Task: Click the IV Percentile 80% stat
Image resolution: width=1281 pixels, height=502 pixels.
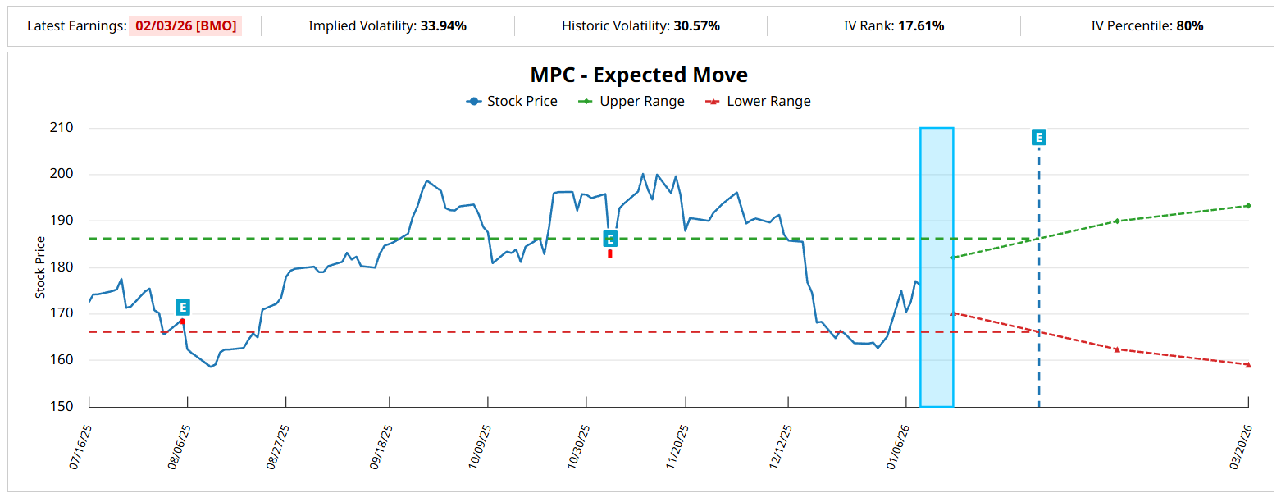Action: (1147, 25)
